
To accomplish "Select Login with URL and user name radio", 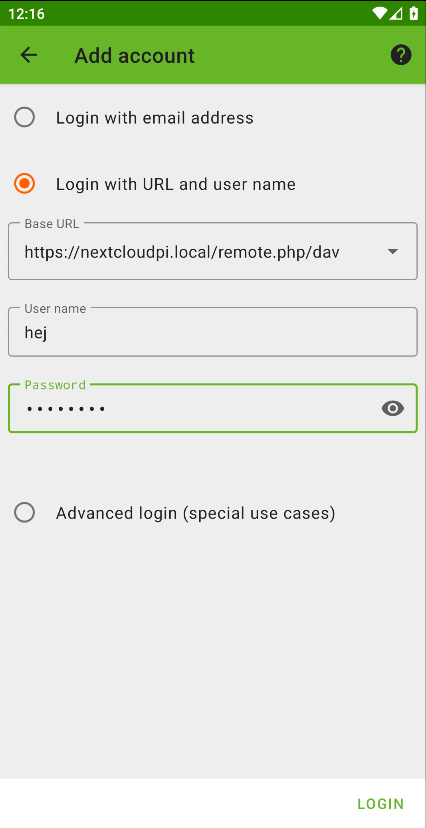I will [24, 184].
